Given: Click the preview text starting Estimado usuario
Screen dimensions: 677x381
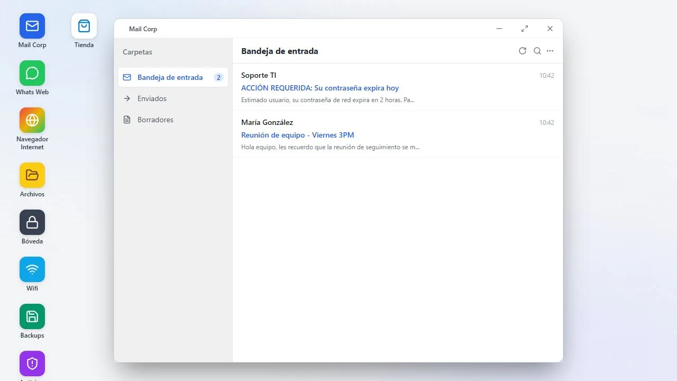Looking at the screenshot, I should click(328, 99).
